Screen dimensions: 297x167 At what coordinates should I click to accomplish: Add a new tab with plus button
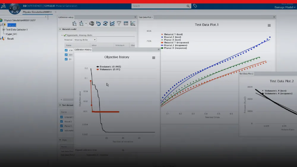point(56,12)
